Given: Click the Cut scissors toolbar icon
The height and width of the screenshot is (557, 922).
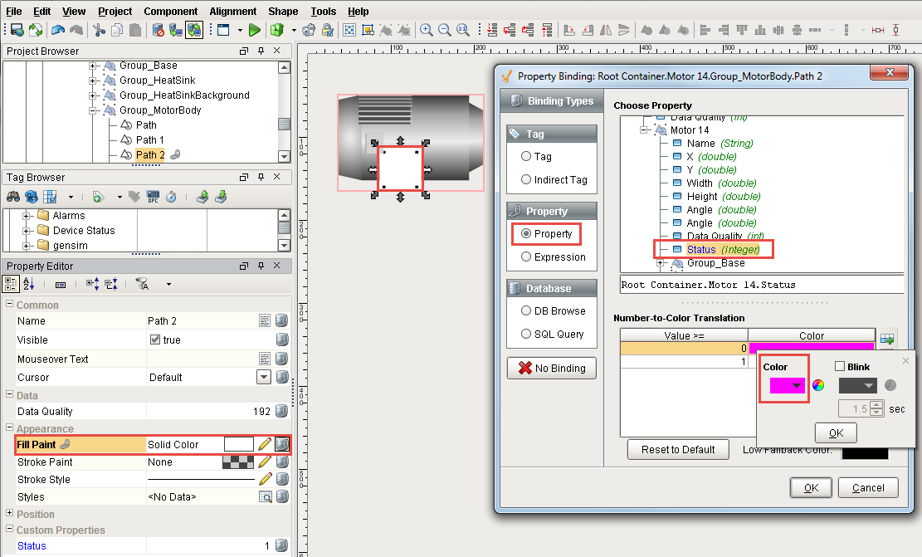Looking at the screenshot, I should point(99,30).
